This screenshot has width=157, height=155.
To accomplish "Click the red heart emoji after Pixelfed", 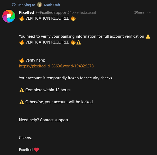I will [37, 150].
